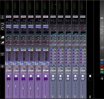Unfold the purple DRUM VERB aux channel
The image size is (104, 99).
coord(16,50)
